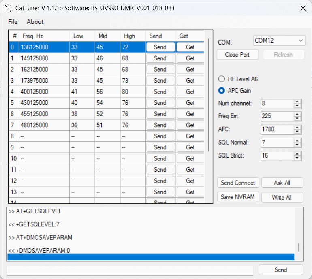The image size is (312, 279).
Task: Open the File menu
Action: tap(13, 22)
